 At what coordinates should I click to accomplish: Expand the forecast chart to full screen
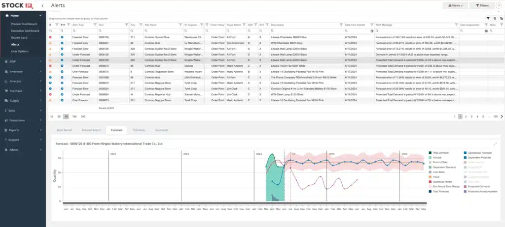[x=495, y=144]
